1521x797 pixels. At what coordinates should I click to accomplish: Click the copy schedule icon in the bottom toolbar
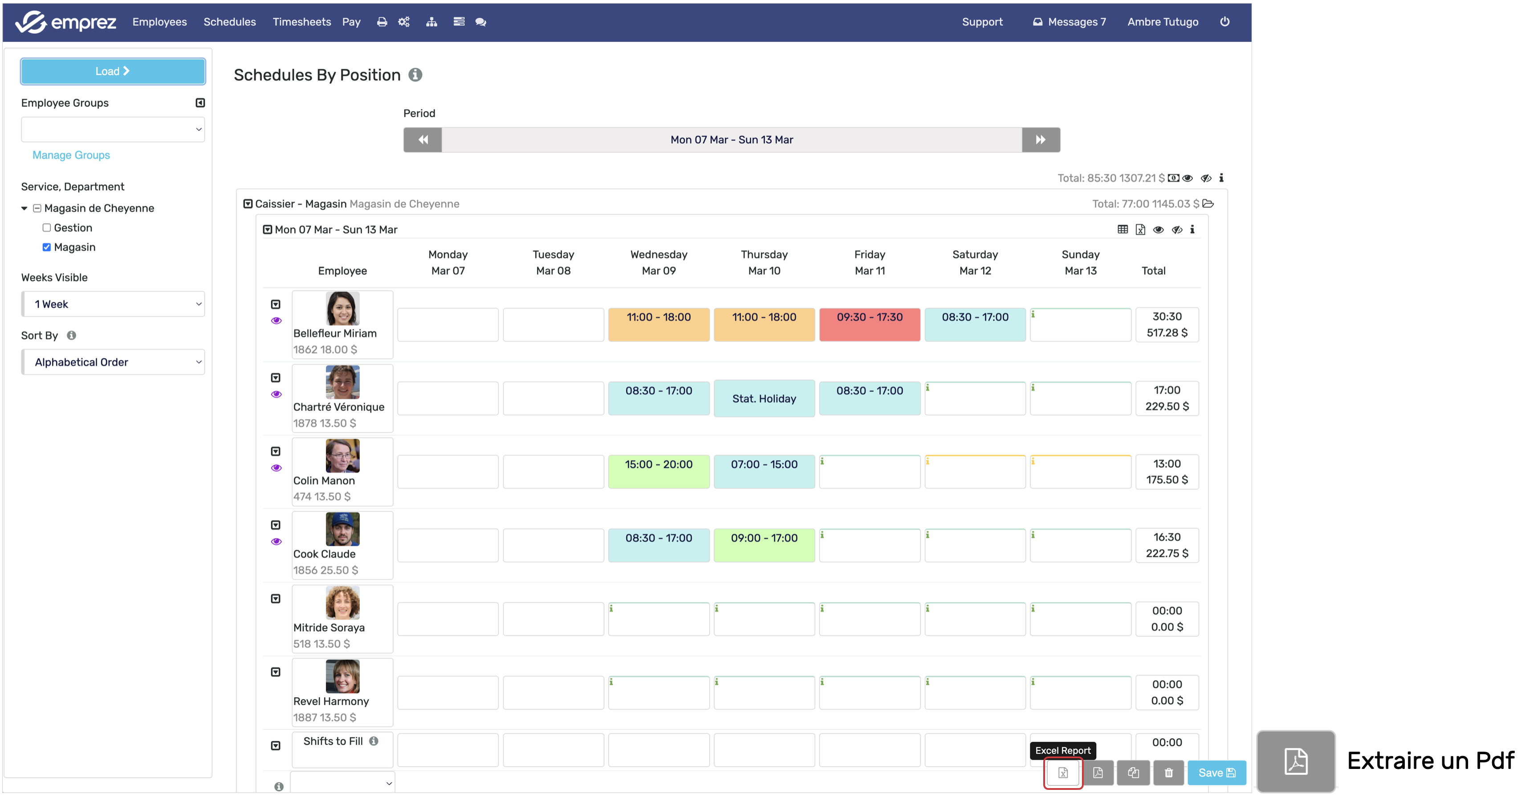click(1133, 772)
